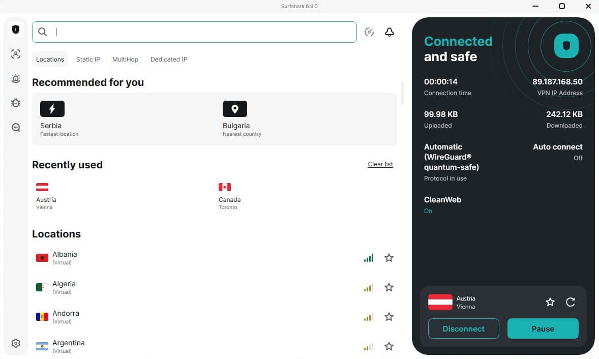Open the Antivirus bug sidebar icon

[16, 103]
